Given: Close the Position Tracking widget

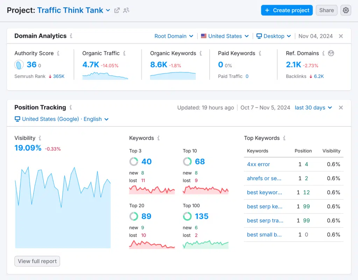Looking at the screenshot, I should point(341,108).
